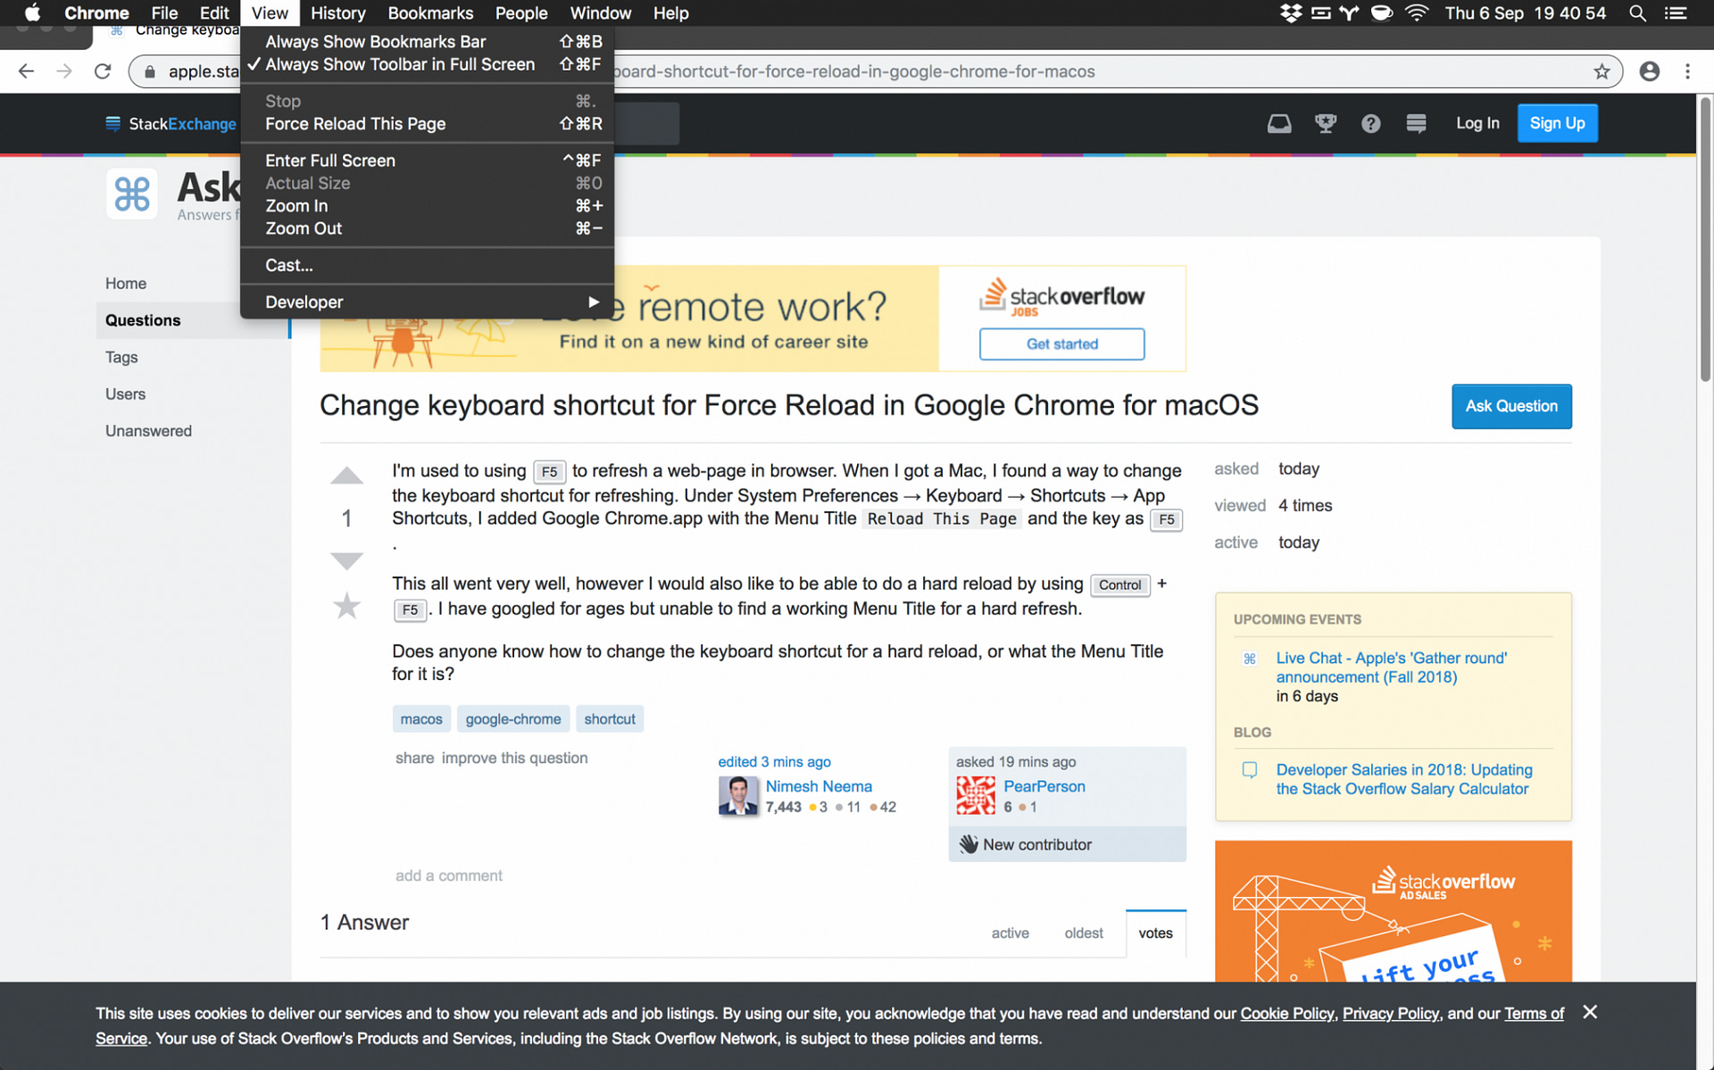
Task: Expand the Developer submenu
Action: coord(427,302)
